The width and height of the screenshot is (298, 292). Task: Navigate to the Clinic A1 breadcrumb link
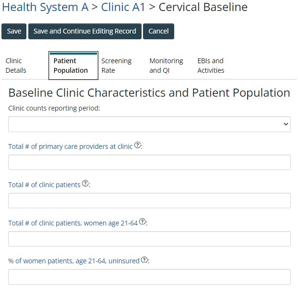pos(123,7)
